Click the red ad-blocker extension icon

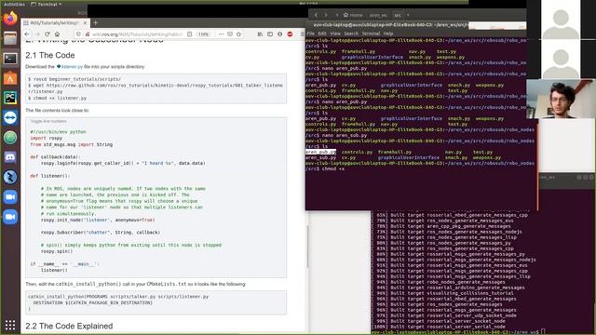point(290,34)
